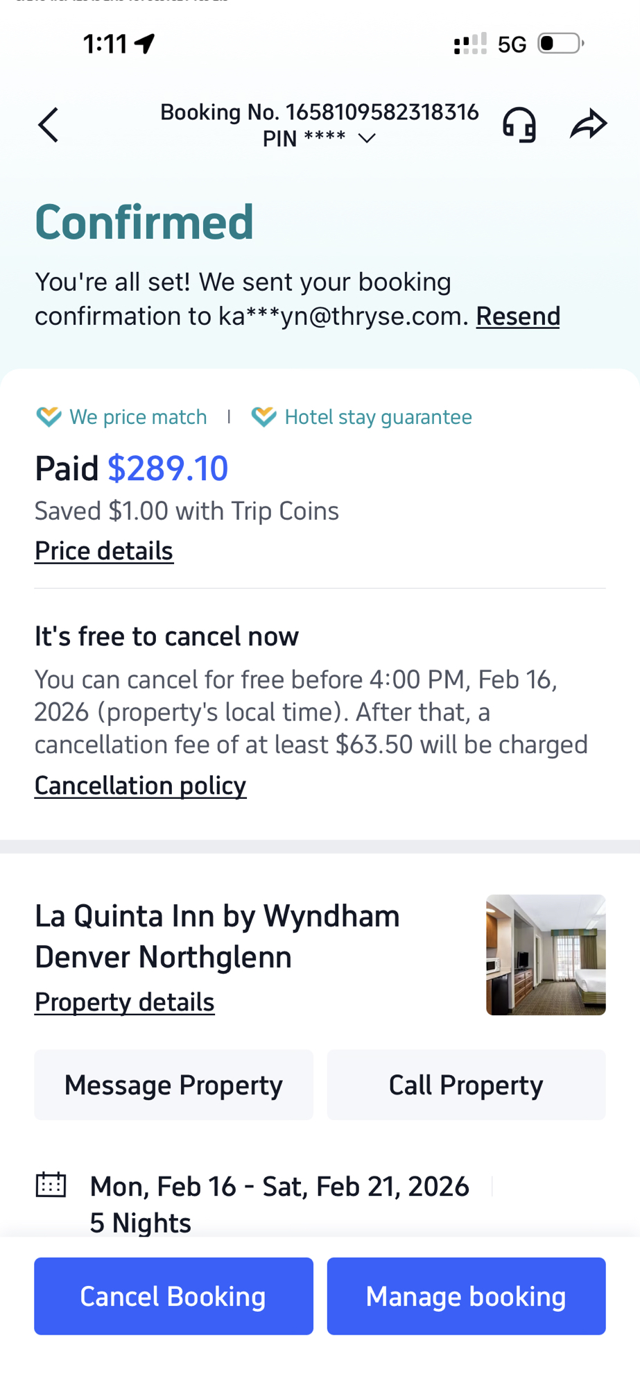The image size is (640, 1388).
Task: View the Cancellation policy link
Action: 140,786
